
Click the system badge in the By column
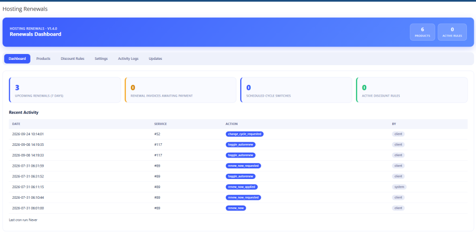(x=399, y=187)
